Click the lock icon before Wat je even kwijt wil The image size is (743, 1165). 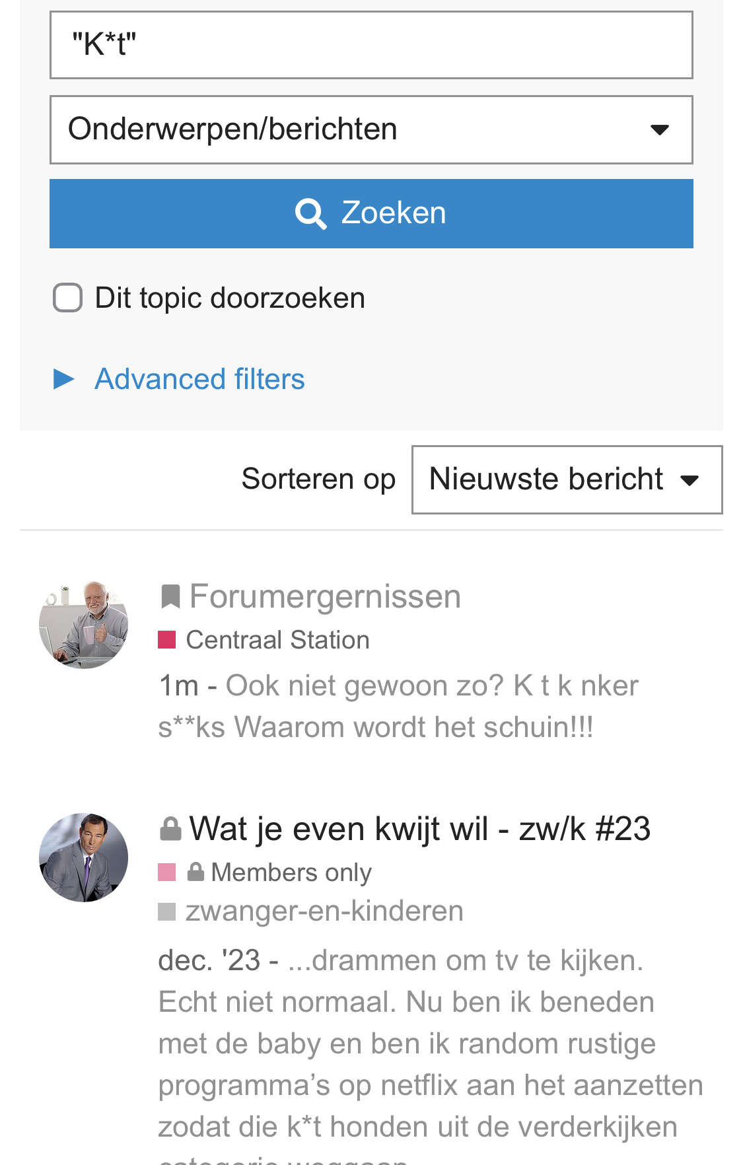pos(170,829)
